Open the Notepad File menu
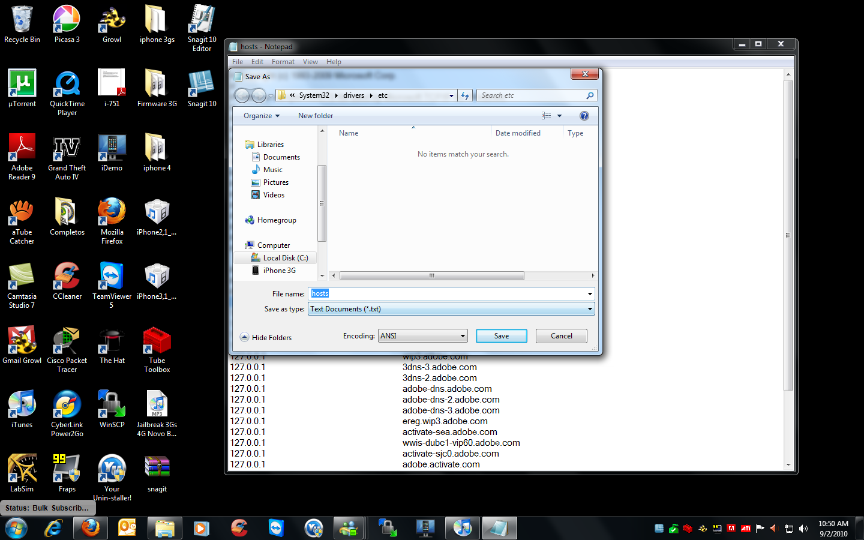 click(x=238, y=62)
